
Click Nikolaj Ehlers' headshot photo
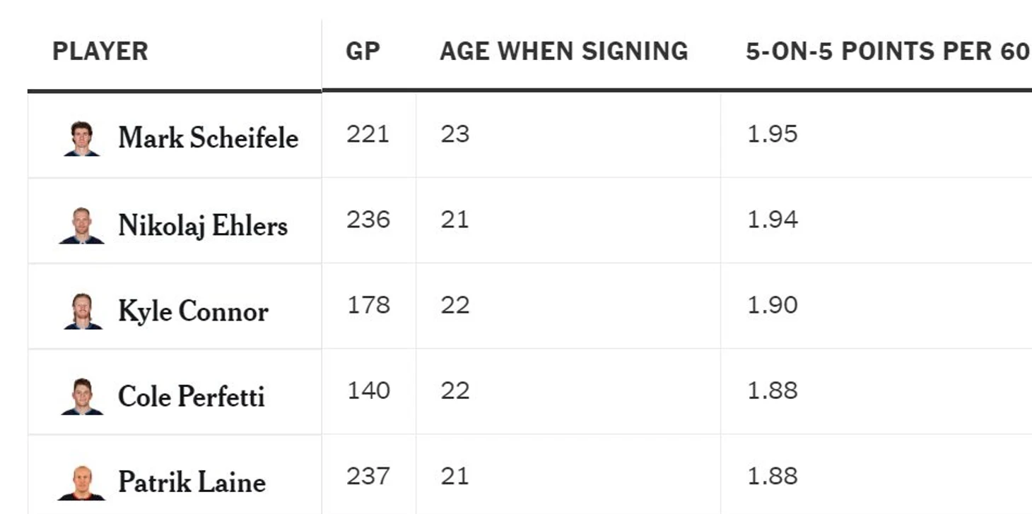(x=82, y=226)
